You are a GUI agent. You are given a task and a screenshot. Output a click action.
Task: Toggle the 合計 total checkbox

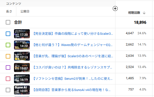(8, 22)
